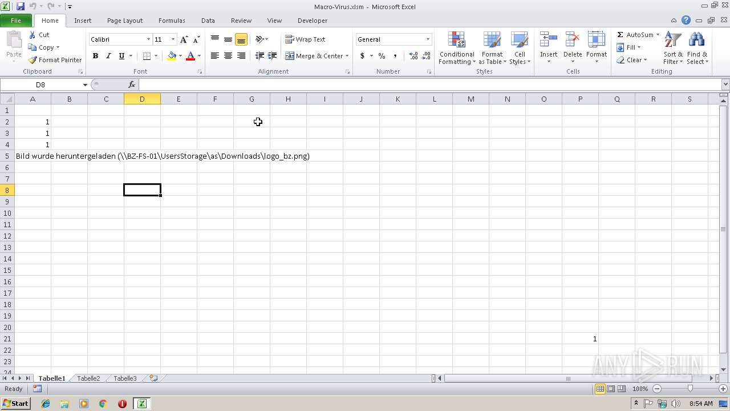Open the Excel Help question mark

[686, 21]
